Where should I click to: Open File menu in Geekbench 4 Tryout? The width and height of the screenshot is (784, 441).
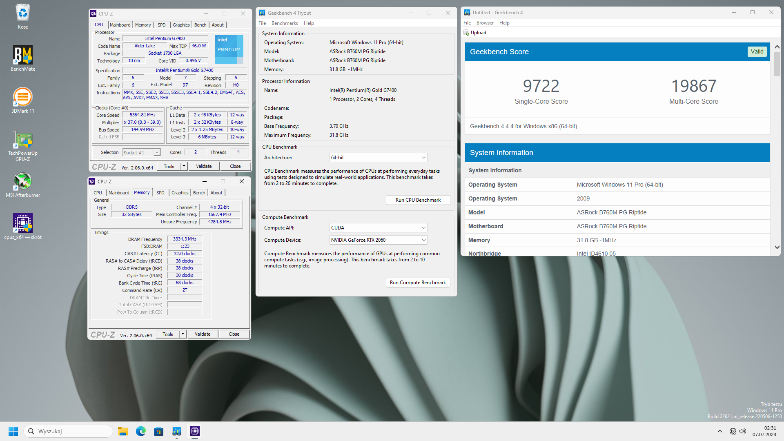coord(262,23)
